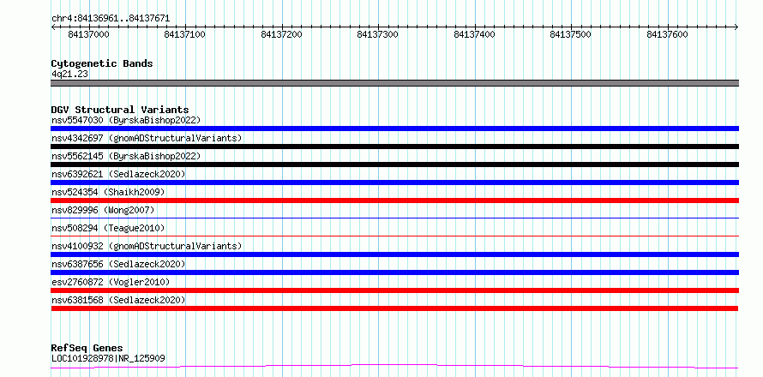763x377 pixels.
Task: Select the red bar under esv2760872
Action: [394, 290]
